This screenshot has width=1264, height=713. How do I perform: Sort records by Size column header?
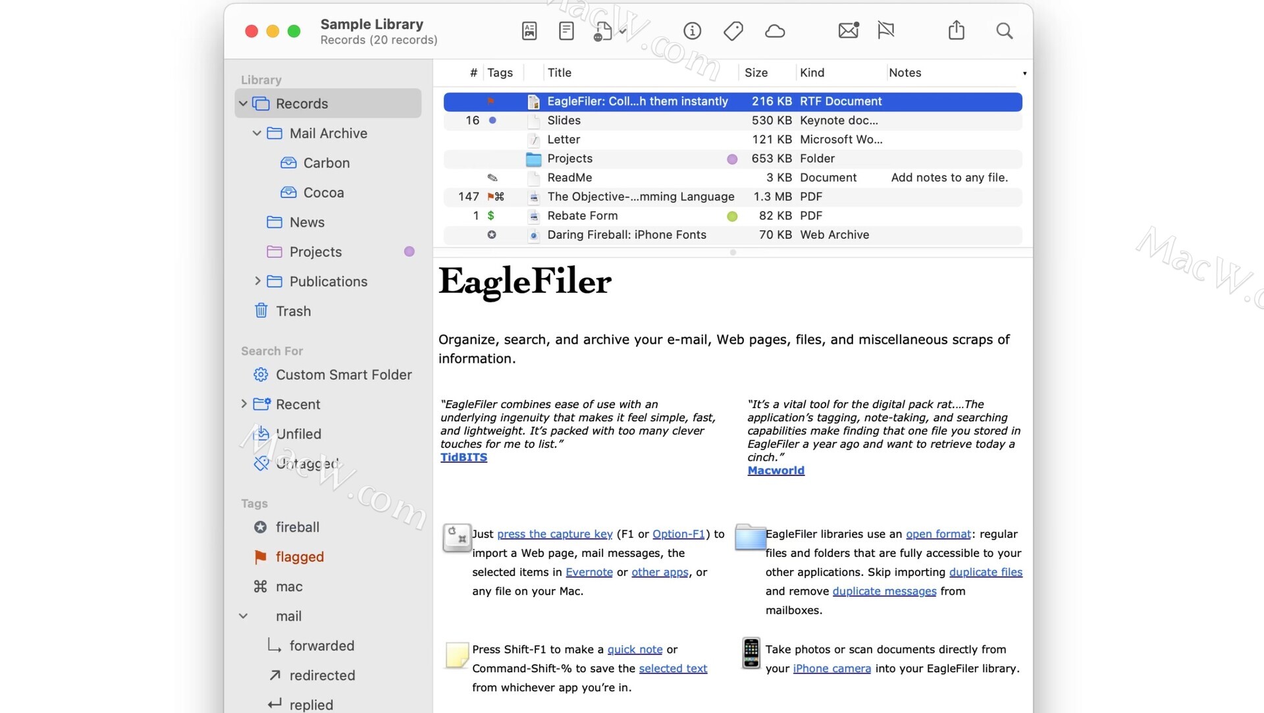756,72
